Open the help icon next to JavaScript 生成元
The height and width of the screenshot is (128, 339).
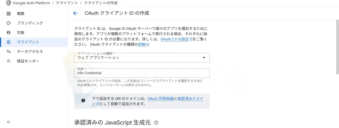pos(156,123)
